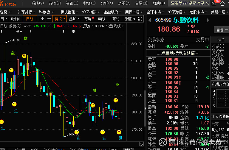Viewport: 229px width, 150px height.
Task: Open the 交易(E) menu
Action: [141, 3]
